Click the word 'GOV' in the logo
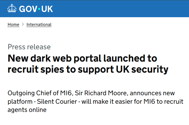This screenshot has height=125, width=189. click(x=28, y=9)
